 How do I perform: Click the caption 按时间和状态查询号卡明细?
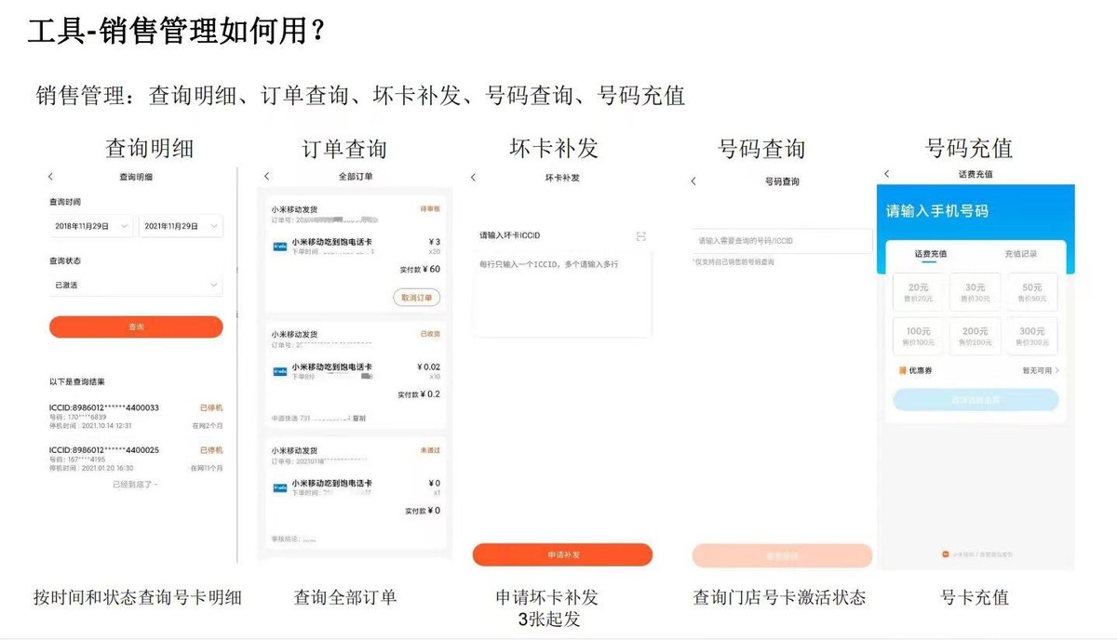(138, 597)
